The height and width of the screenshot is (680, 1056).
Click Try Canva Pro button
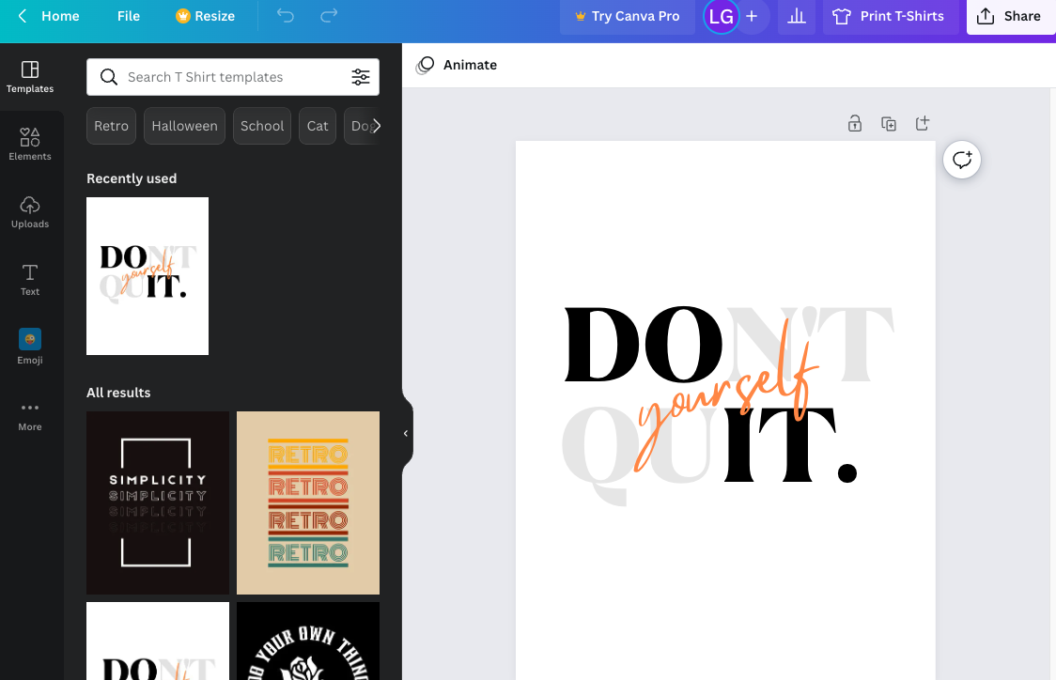tap(627, 16)
